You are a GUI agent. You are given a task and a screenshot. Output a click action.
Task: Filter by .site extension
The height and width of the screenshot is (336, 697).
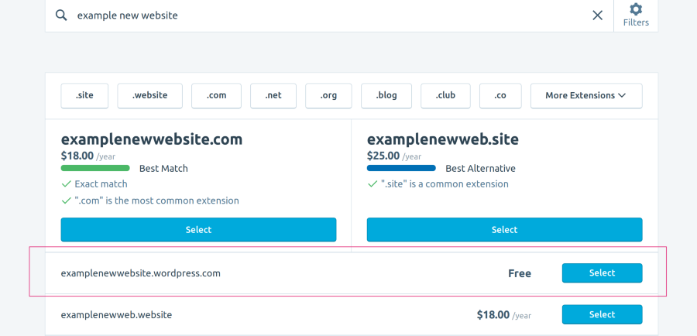84,95
